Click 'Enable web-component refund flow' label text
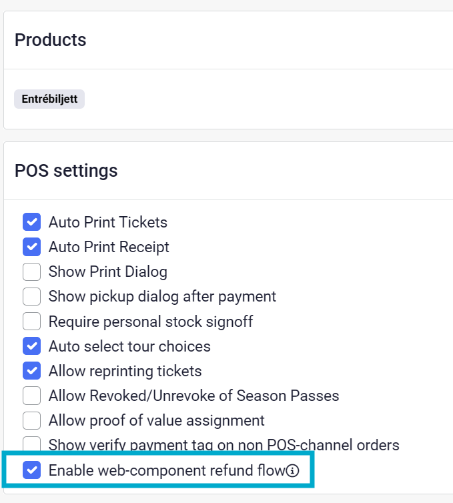 point(167,470)
